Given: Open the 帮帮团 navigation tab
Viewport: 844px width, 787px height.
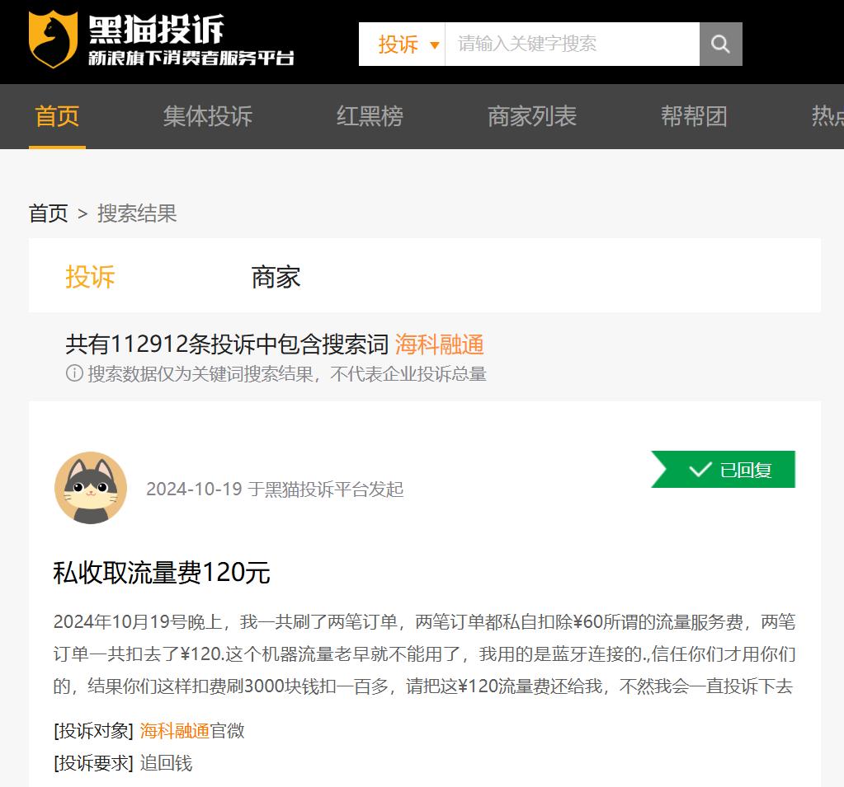Looking at the screenshot, I should 694,116.
